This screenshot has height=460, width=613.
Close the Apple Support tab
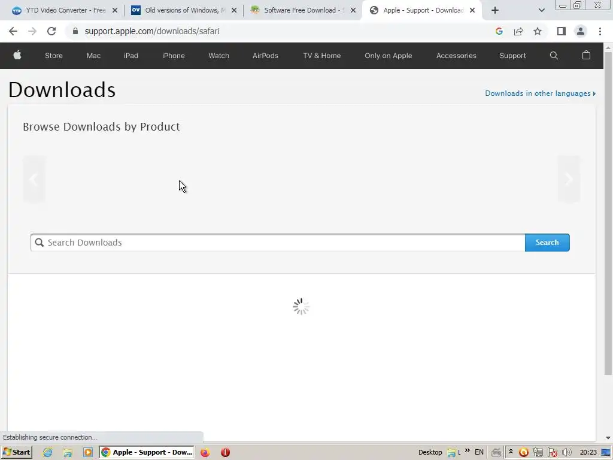(x=472, y=10)
